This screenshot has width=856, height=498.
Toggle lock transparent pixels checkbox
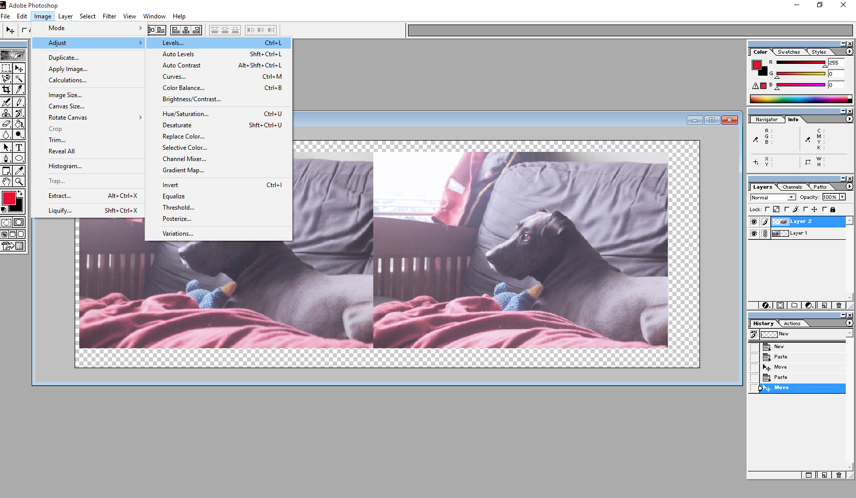[768, 209]
